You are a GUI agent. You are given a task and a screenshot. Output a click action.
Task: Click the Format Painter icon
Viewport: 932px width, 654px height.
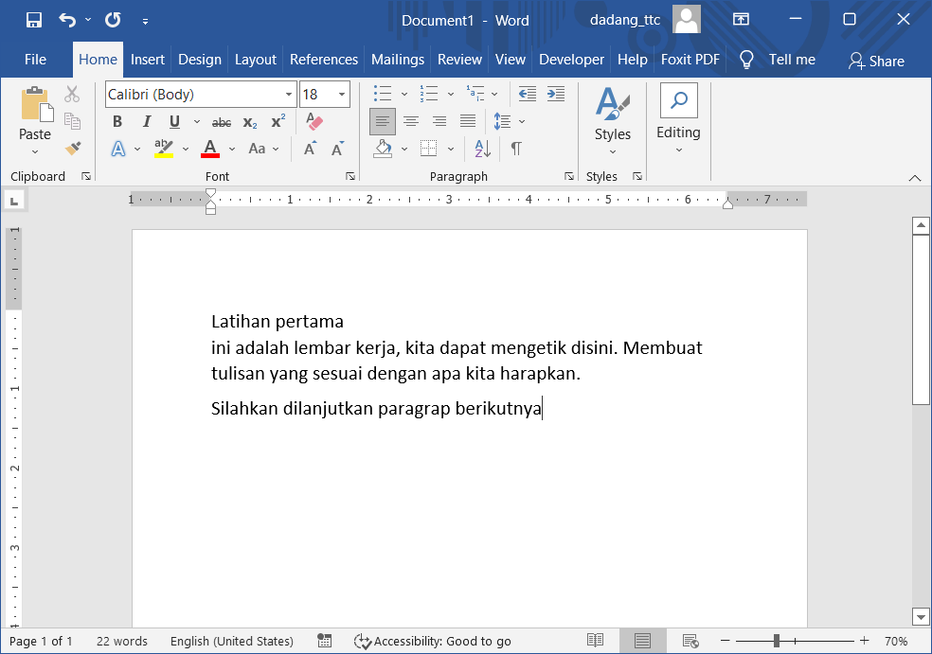(x=72, y=149)
